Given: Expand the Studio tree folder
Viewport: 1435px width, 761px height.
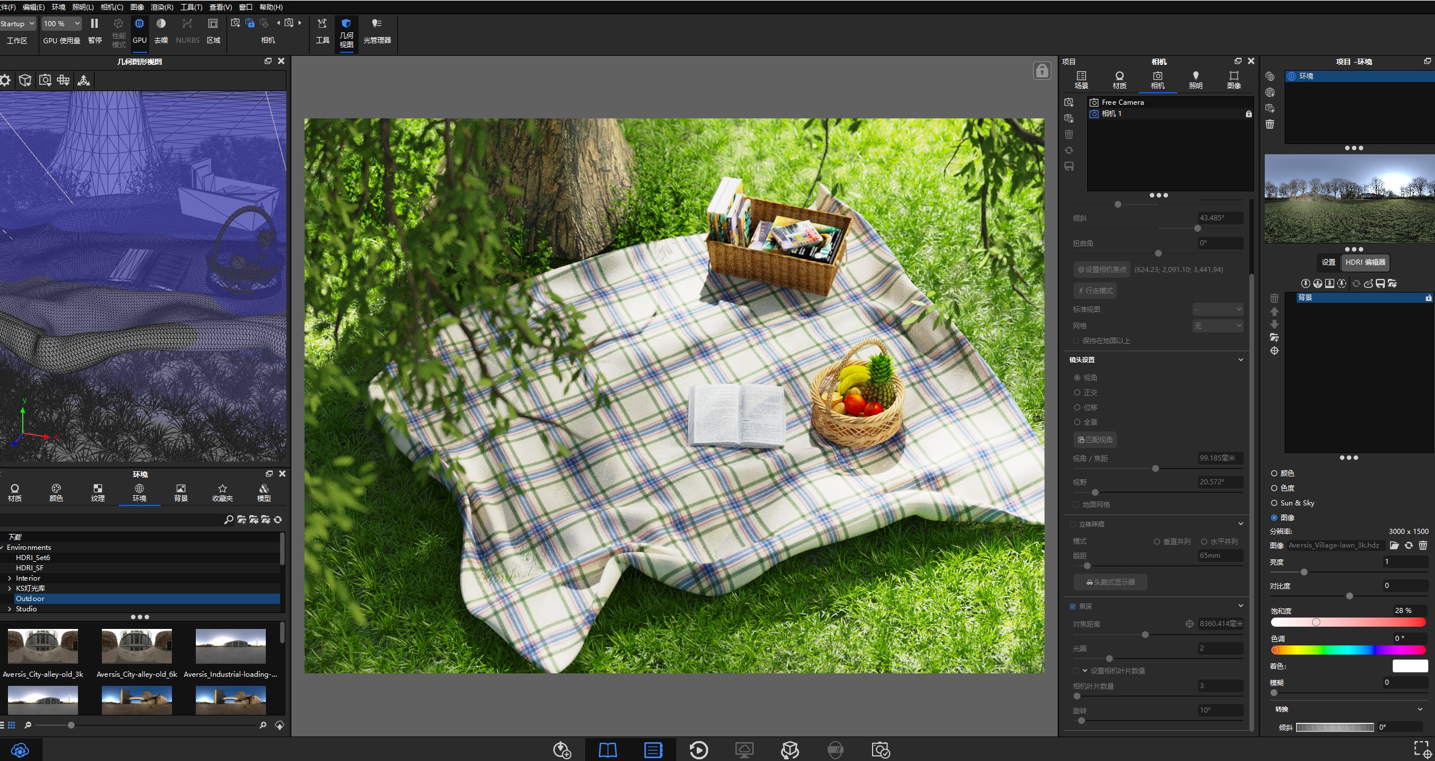Looking at the screenshot, I should [10, 608].
